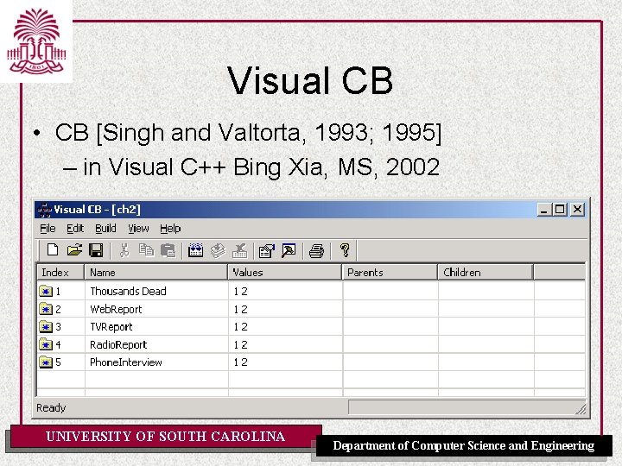Click the Values cell of Thousands Dead
The image size is (622, 466).
(285, 292)
